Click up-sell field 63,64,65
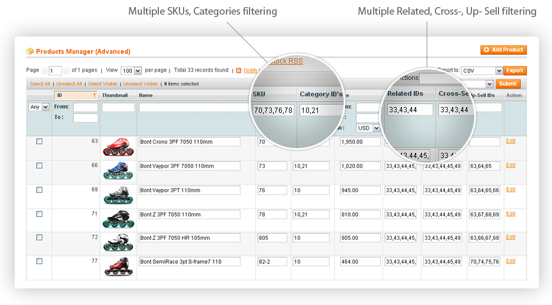552x305 pixels. click(x=484, y=166)
